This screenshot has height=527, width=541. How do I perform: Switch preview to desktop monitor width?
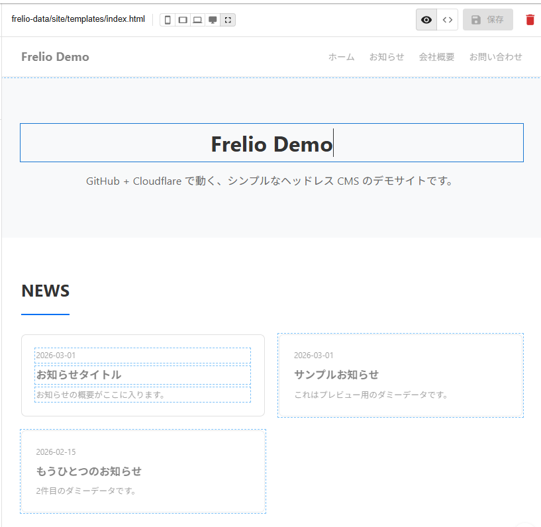(x=213, y=20)
